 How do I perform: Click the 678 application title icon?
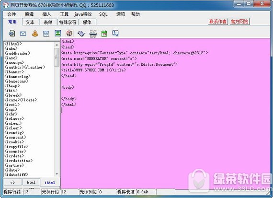click(x=6, y=5)
